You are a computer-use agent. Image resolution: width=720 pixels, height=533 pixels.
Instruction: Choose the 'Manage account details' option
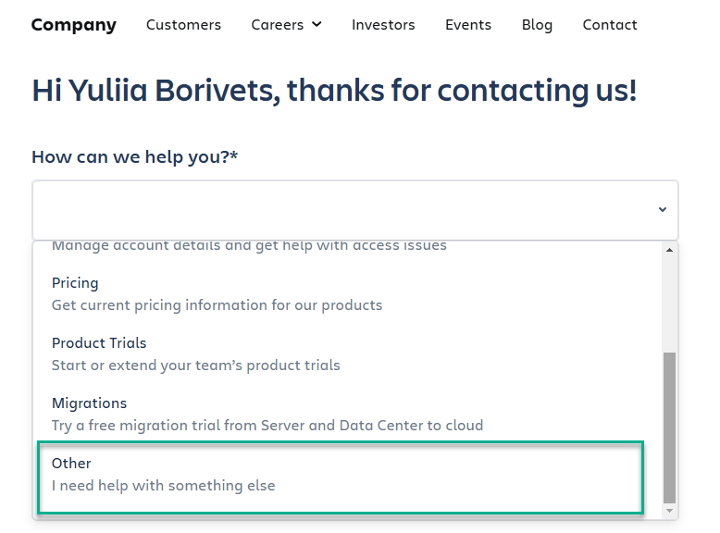[x=249, y=246]
